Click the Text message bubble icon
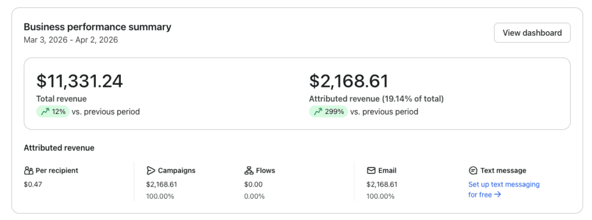This screenshot has width=592, height=220. click(473, 170)
